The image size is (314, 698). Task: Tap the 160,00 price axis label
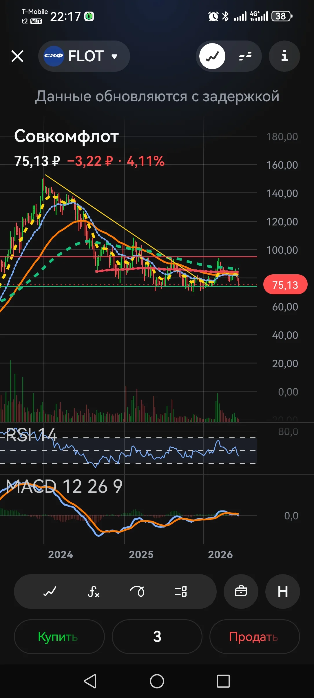pos(282,165)
